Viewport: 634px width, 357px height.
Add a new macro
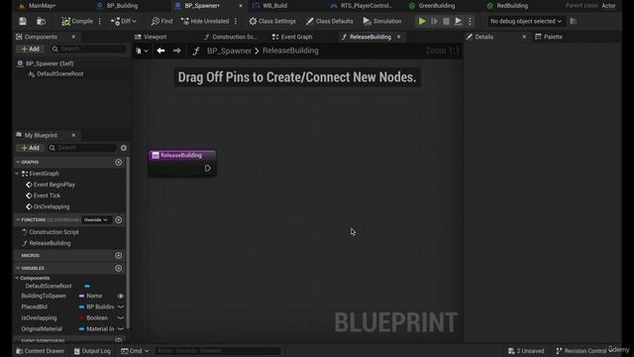pos(119,256)
